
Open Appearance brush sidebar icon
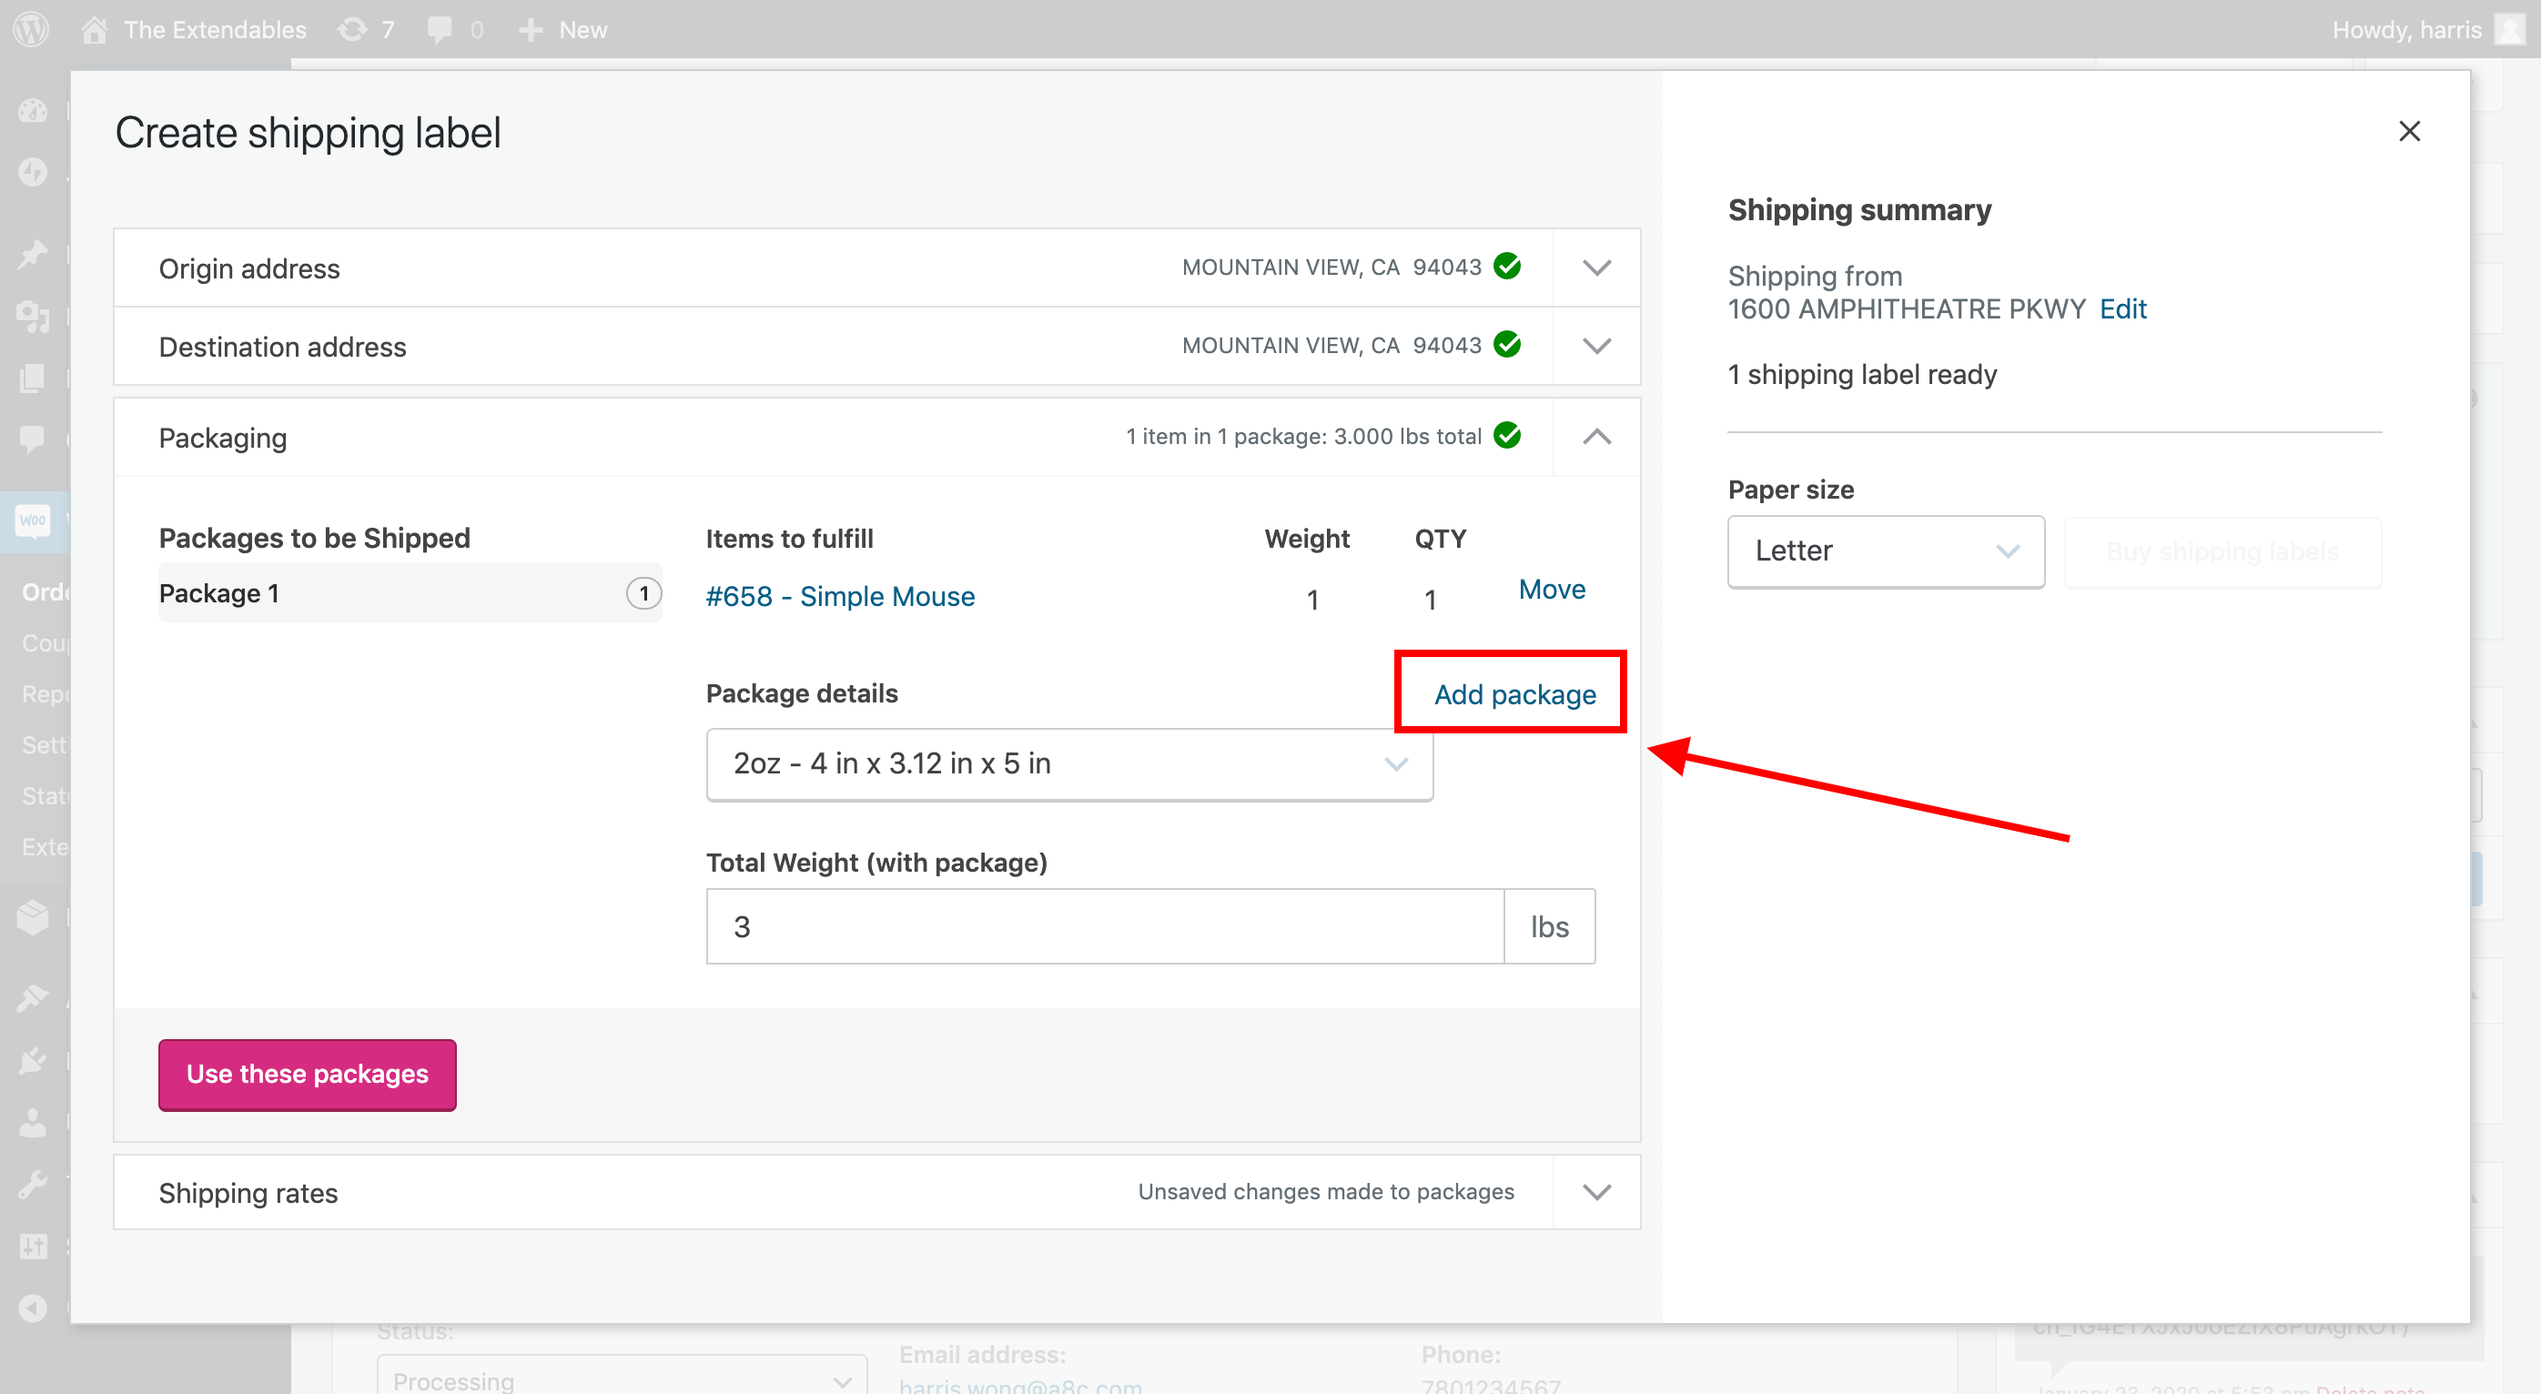[x=33, y=997]
